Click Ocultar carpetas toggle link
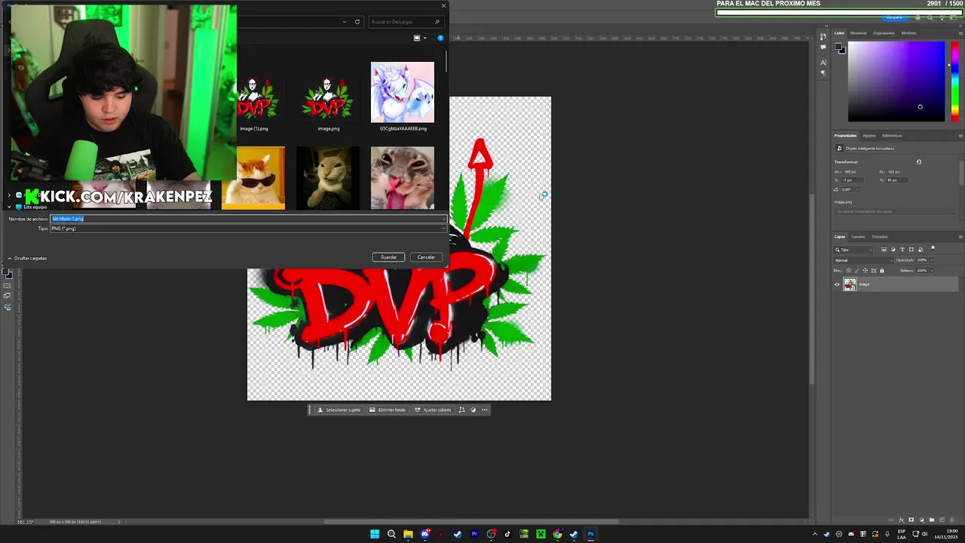Screen dimensions: 965x543 point(27,258)
